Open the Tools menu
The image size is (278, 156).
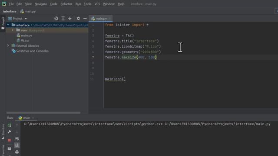coord(88,4)
